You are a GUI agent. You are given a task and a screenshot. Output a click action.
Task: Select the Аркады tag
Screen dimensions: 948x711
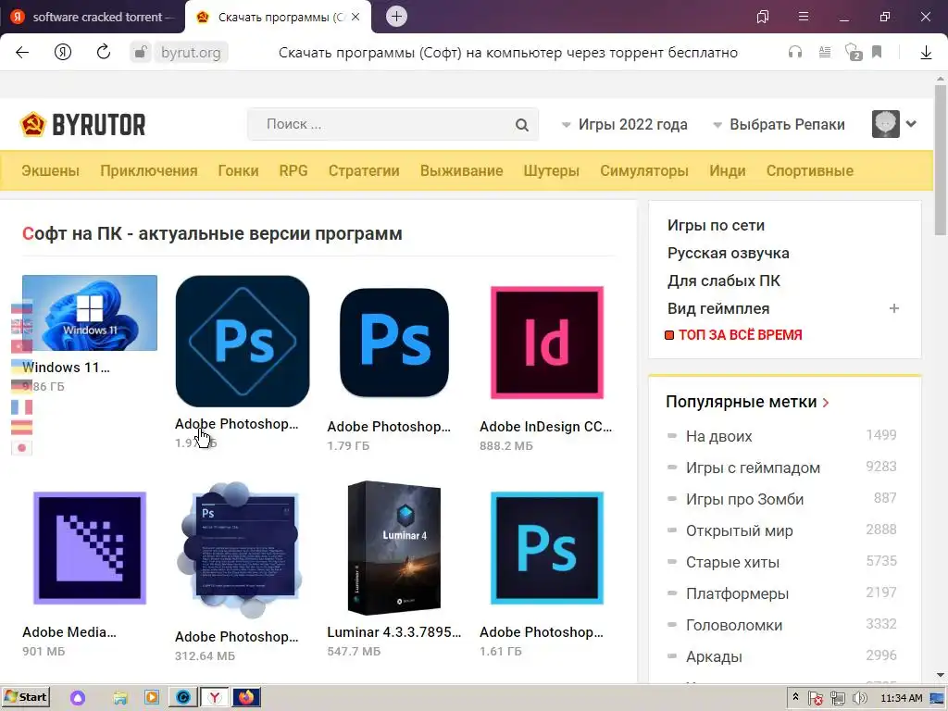pos(714,656)
